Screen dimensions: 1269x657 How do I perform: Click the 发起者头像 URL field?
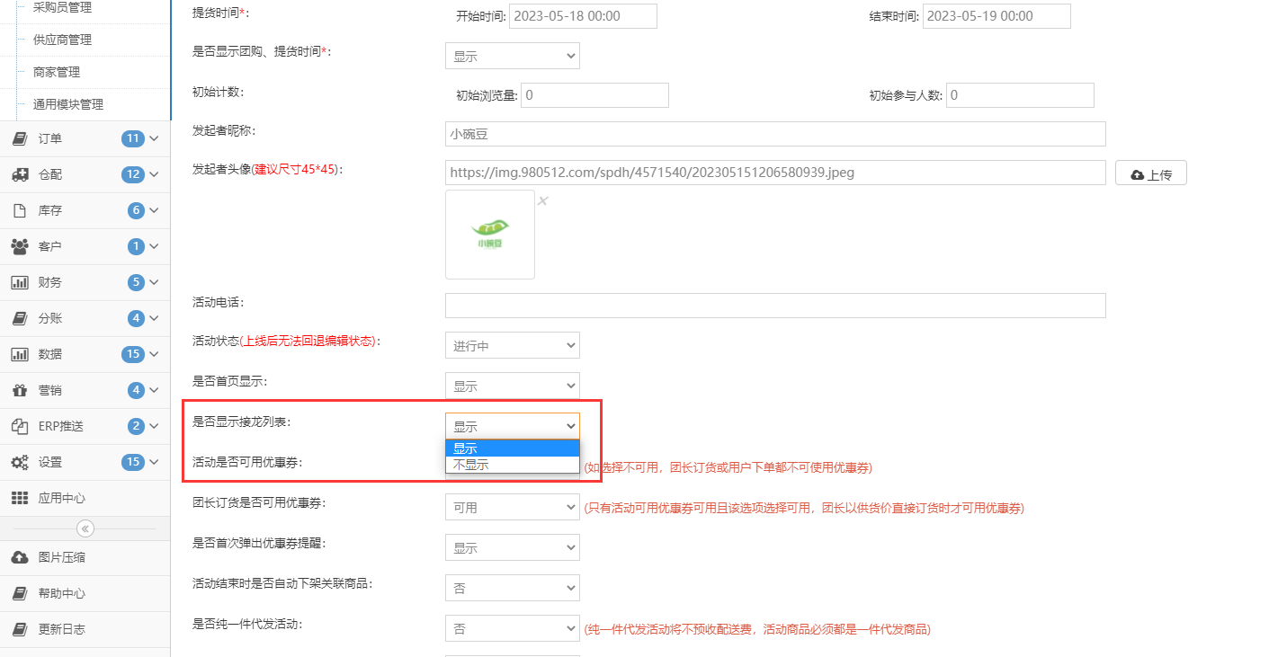[775, 173]
